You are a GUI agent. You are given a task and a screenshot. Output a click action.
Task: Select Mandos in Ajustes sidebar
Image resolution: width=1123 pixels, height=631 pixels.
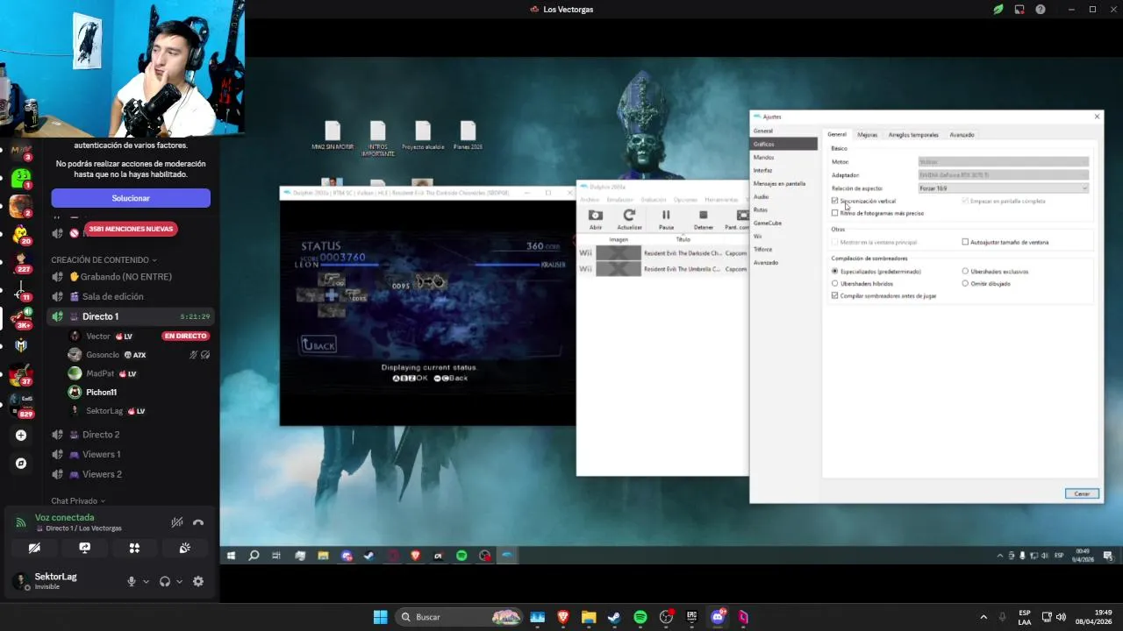click(x=763, y=157)
